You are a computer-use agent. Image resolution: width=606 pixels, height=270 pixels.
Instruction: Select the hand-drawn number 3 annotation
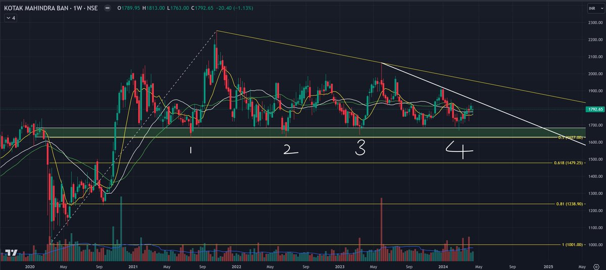359,148
